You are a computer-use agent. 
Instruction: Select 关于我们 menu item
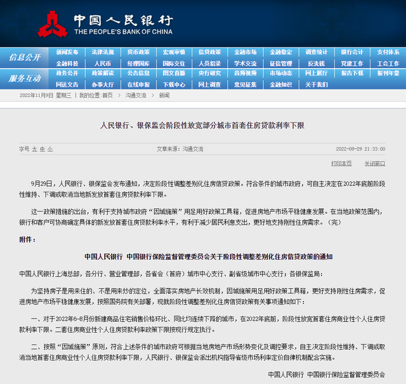coord(317,84)
